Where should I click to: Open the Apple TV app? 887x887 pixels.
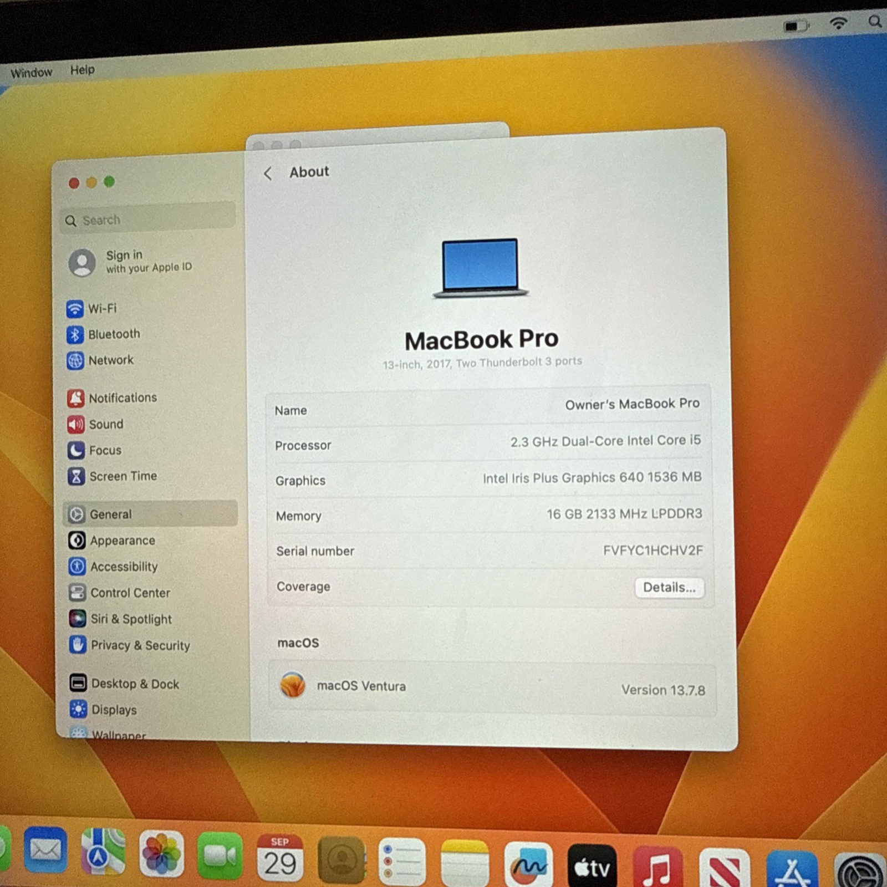pos(592,866)
